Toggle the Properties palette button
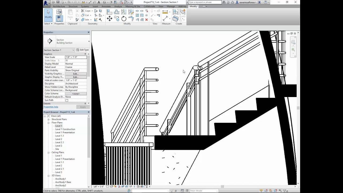The height and width of the screenshot is (193, 343). 59,18
